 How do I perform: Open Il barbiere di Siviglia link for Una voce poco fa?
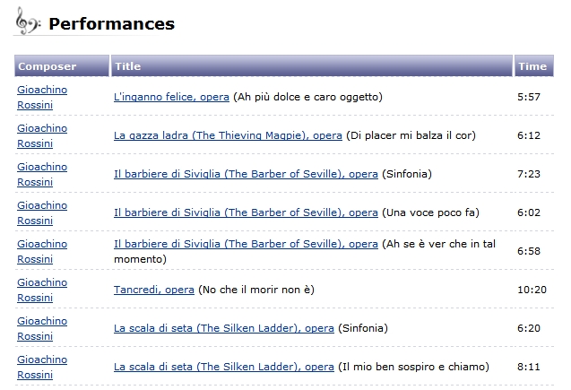click(246, 212)
